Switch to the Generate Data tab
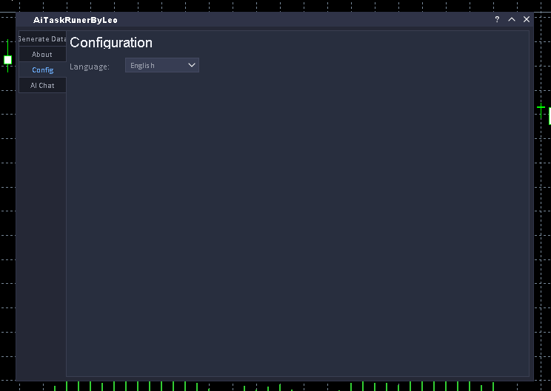Viewport: 551px width, 391px height. (42, 39)
